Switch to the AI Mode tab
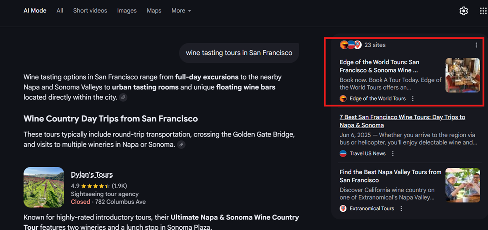The image size is (488, 230). 35,11
